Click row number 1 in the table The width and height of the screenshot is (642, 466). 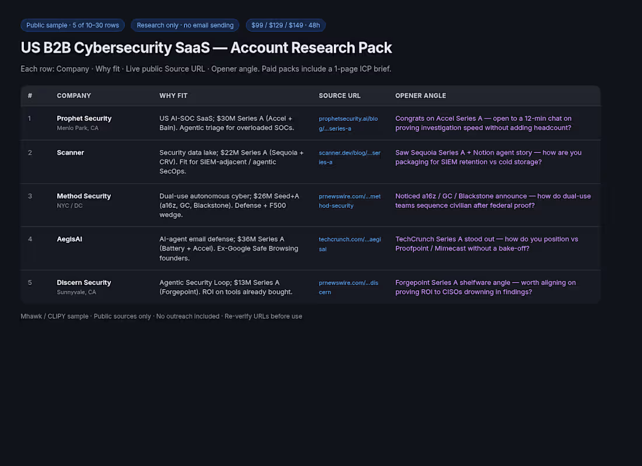(x=30, y=119)
